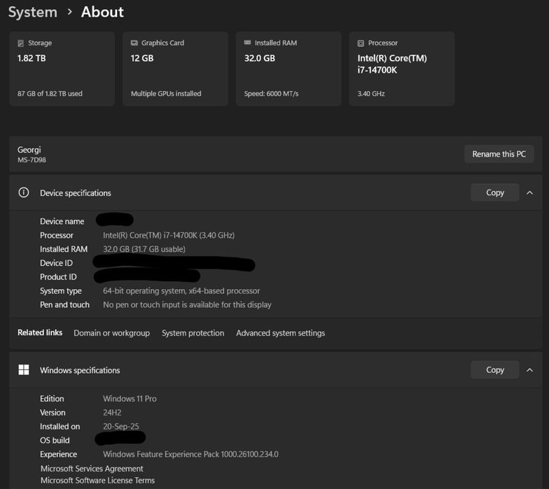Click the Device specifications info icon
Viewport: 549px width, 489px height.
point(24,192)
